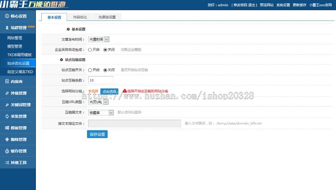Select 站点优化设置 submenu item

18,63
